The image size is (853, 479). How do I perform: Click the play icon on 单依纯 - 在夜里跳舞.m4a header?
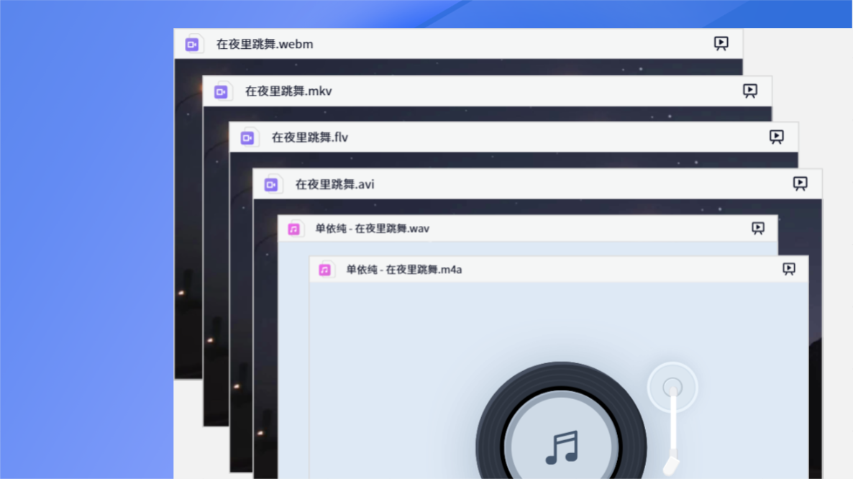(789, 269)
